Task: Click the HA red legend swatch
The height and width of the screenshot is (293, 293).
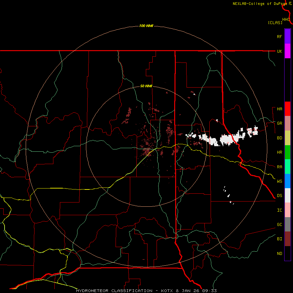Action: pyautogui.click(x=287, y=109)
